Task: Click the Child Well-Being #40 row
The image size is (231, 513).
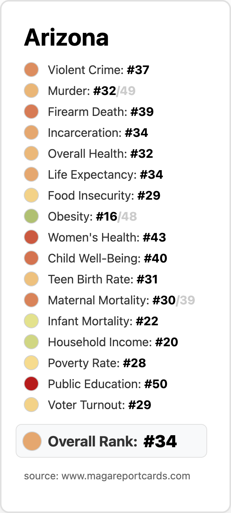Action: point(96,258)
